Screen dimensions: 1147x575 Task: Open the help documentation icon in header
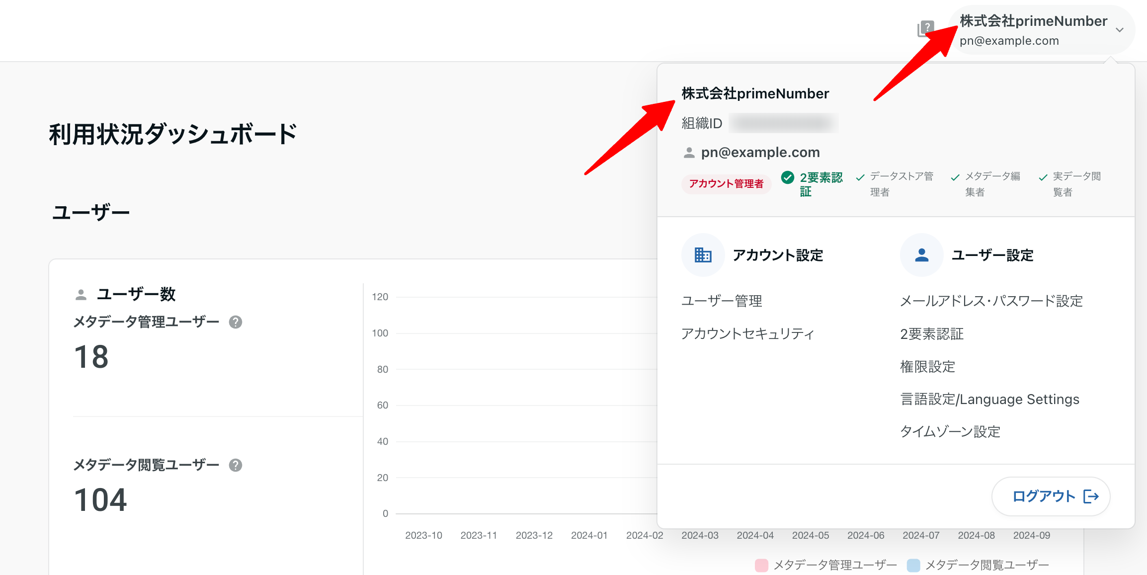tap(926, 29)
